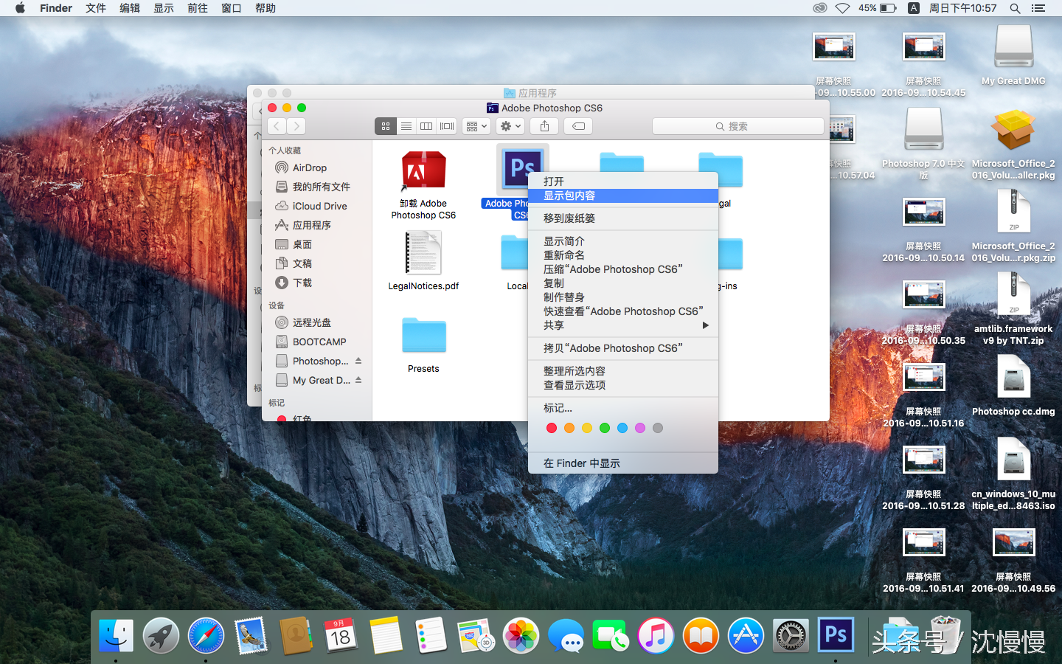Select BOOTCAMP volume in sidebar

pyautogui.click(x=319, y=342)
